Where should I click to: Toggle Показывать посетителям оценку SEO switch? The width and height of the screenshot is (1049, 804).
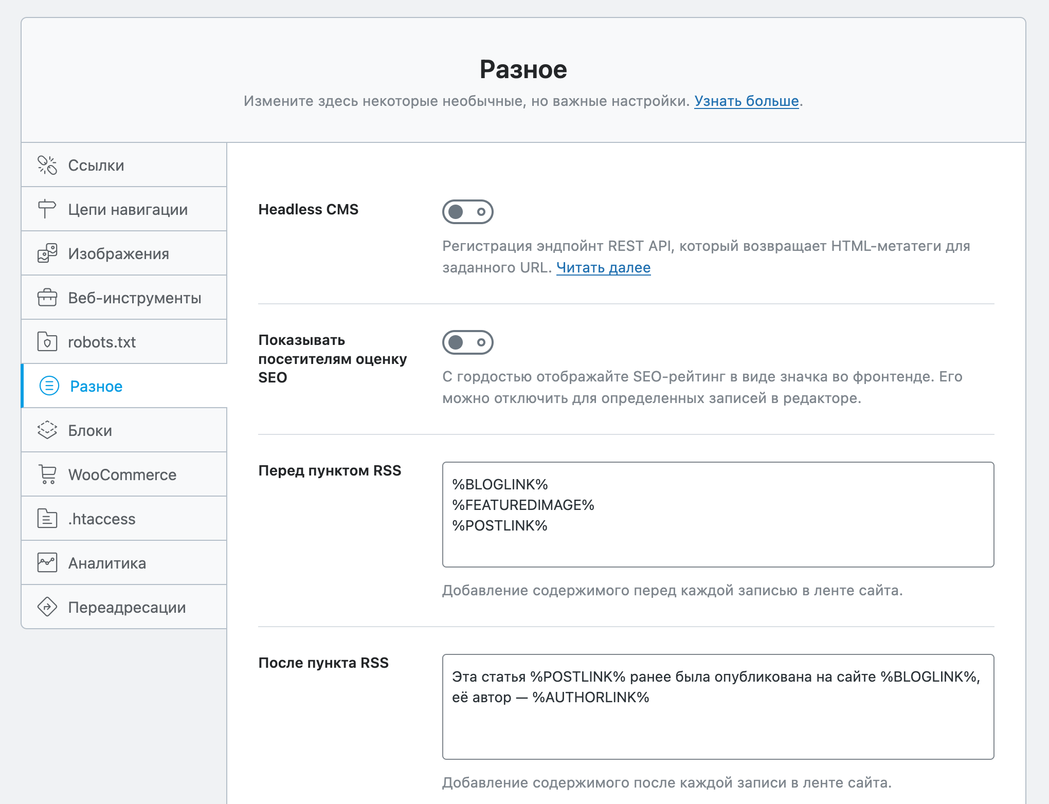pyautogui.click(x=468, y=342)
